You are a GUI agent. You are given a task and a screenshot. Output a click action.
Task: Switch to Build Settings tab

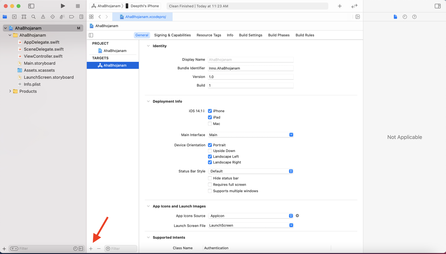(251, 35)
